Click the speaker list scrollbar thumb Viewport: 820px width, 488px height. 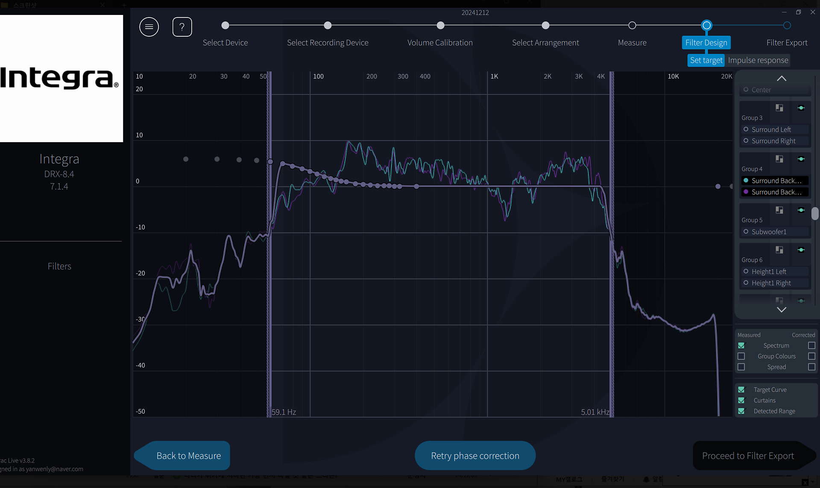[815, 213]
